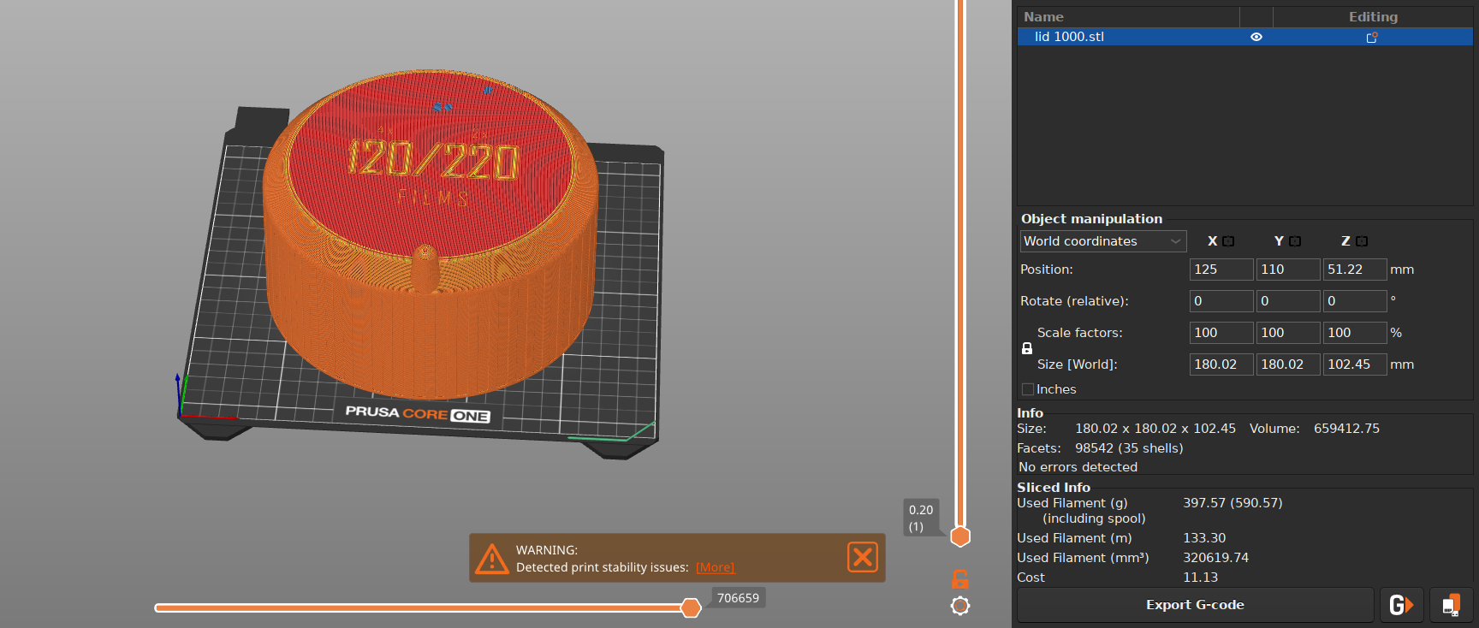This screenshot has width=1479, height=628.
Task: Open the World coordinates dropdown
Action: 1102,241
